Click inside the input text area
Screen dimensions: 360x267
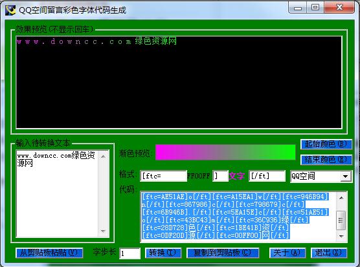[x=58, y=194]
